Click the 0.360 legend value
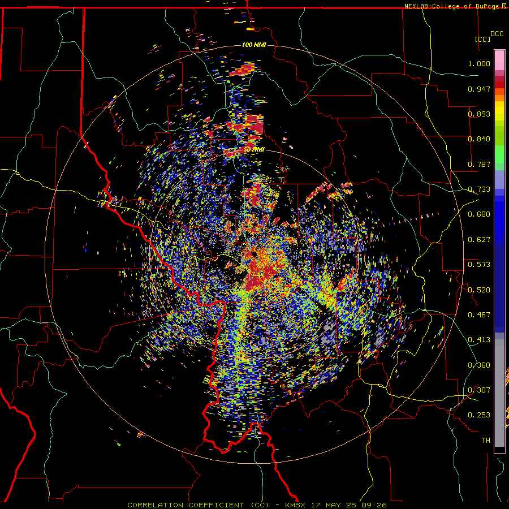 click(479, 365)
